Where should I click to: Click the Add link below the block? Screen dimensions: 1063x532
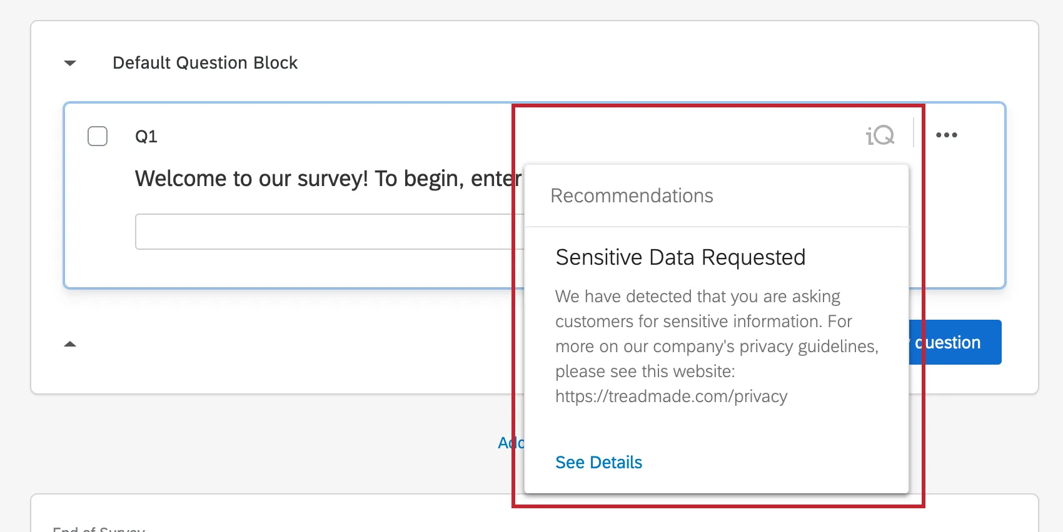pyautogui.click(x=510, y=443)
